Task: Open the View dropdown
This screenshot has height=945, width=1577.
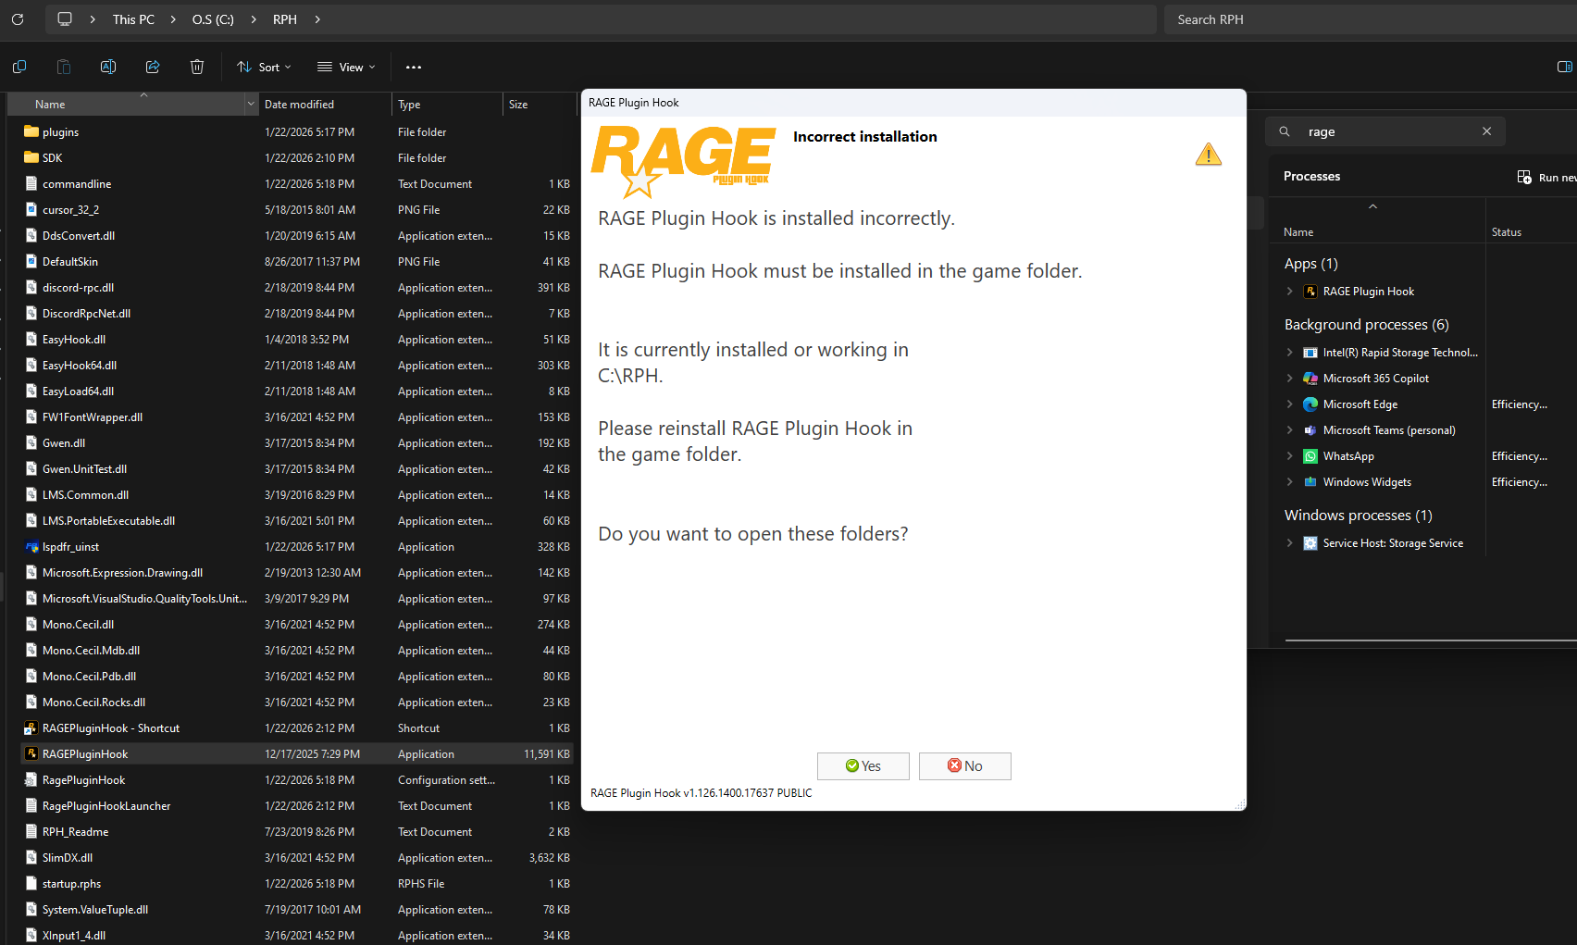Action: [x=347, y=67]
